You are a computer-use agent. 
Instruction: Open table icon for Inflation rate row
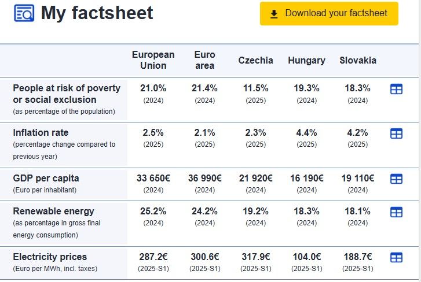(396, 133)
